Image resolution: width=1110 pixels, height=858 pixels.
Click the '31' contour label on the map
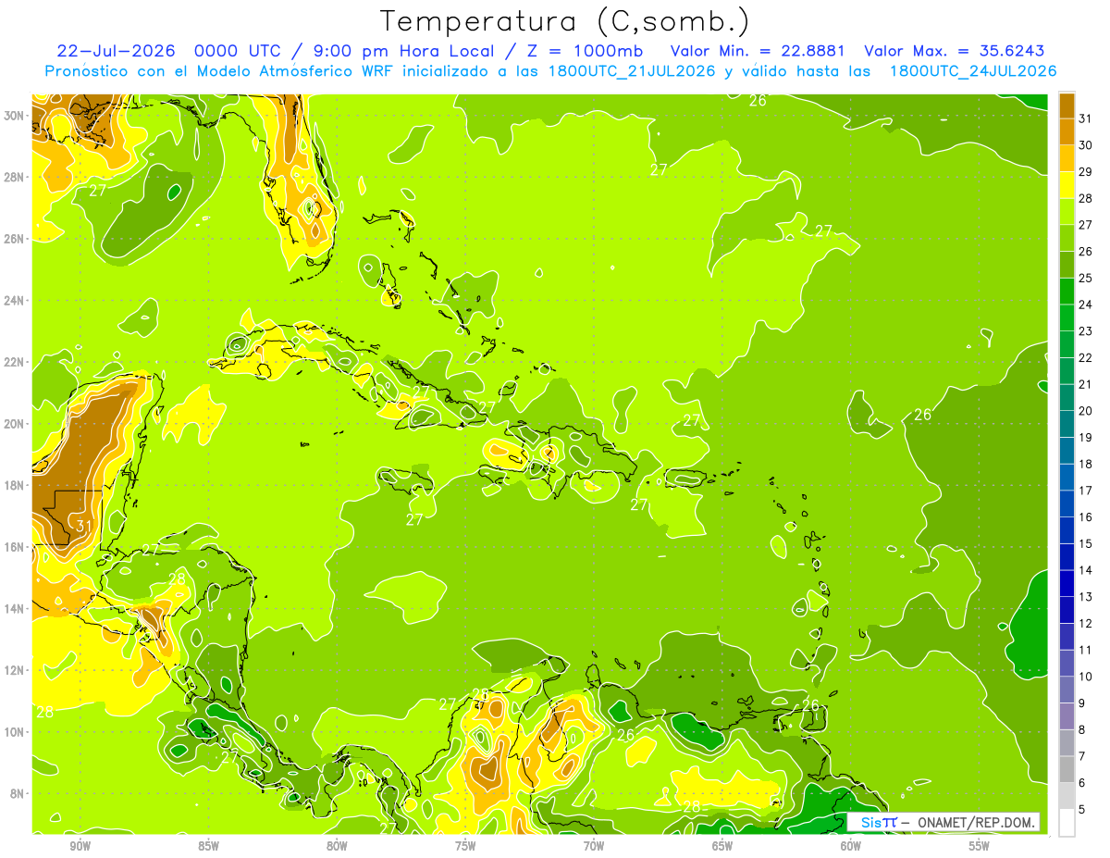[x=83, y=526]
